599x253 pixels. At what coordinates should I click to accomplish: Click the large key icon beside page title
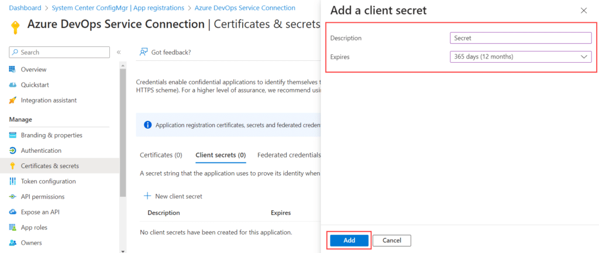tap(15, 28)
